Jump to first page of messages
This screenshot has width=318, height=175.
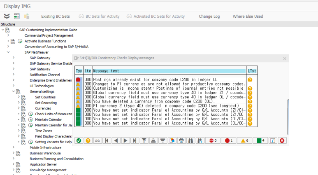coord(107,140)
